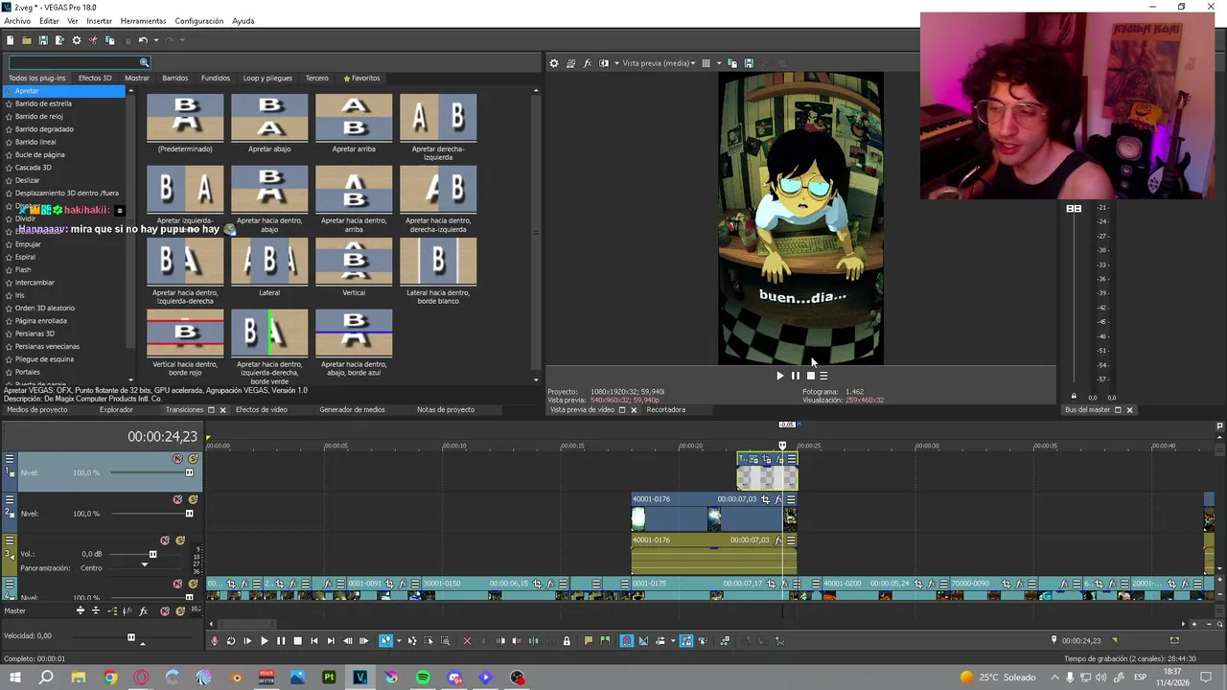This screenshot has height=690, width=1227.
Task: Click Go to end in timeline transport
Action: pos(331,641)
